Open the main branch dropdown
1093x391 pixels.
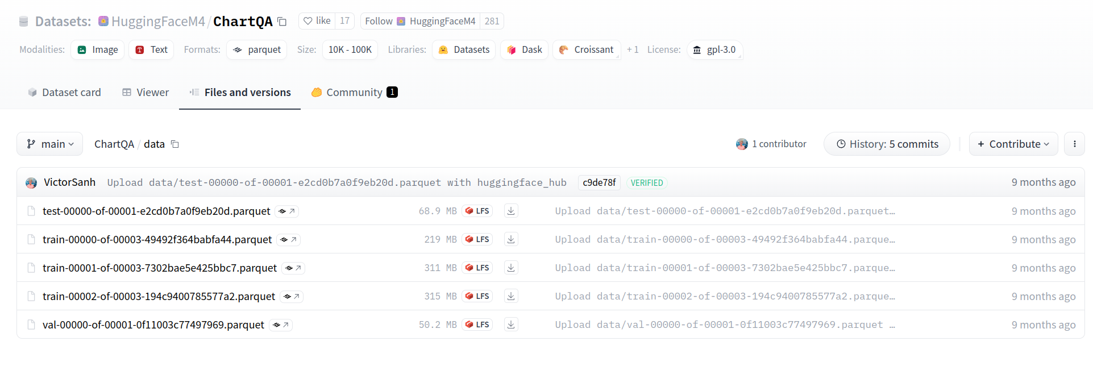[x=50, y=144]
